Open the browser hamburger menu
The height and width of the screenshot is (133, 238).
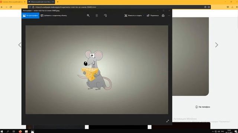point(237,7)
